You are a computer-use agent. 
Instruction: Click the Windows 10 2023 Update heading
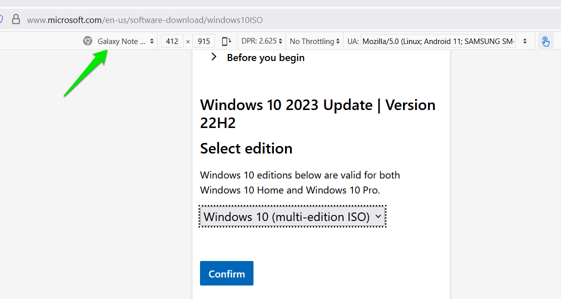(317, 113)
